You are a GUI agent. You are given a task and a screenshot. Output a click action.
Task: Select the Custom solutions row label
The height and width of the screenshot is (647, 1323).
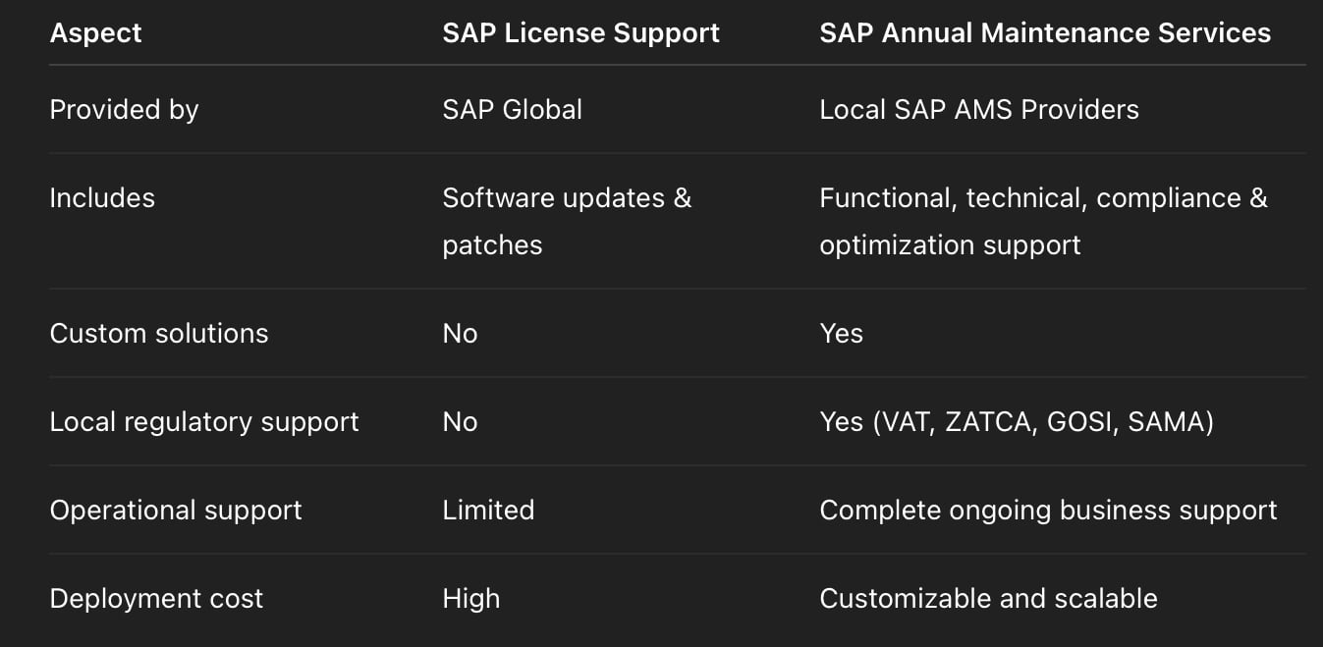[158, 334]
